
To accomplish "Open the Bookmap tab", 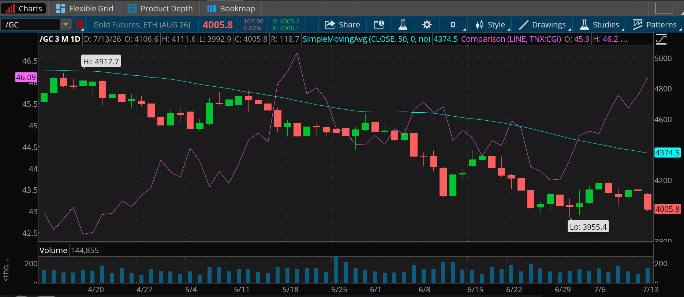I will [x=231, y=8].
